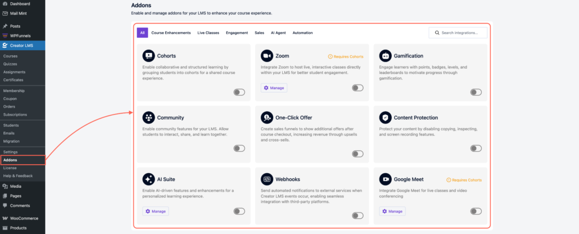This screenshot has width=579, height=234.
Task: Open Manage settings for AI Suite
Action: [155, 211]
